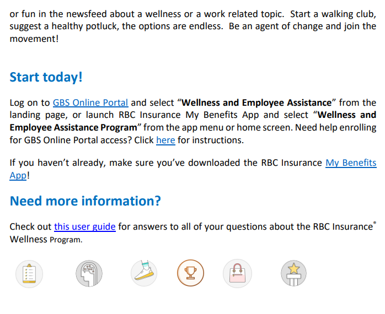Open the GBS Online Portal link
Viewport: 385px width, 314px height.
pyautogui.click(x=90, y=102)
